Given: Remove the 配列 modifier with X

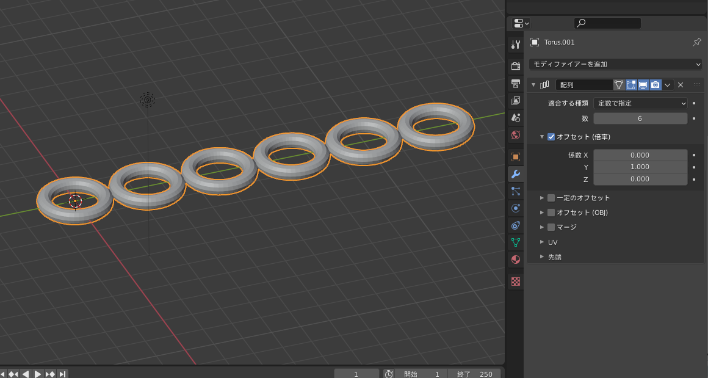Looking at the screenshot, I should 681,84.
